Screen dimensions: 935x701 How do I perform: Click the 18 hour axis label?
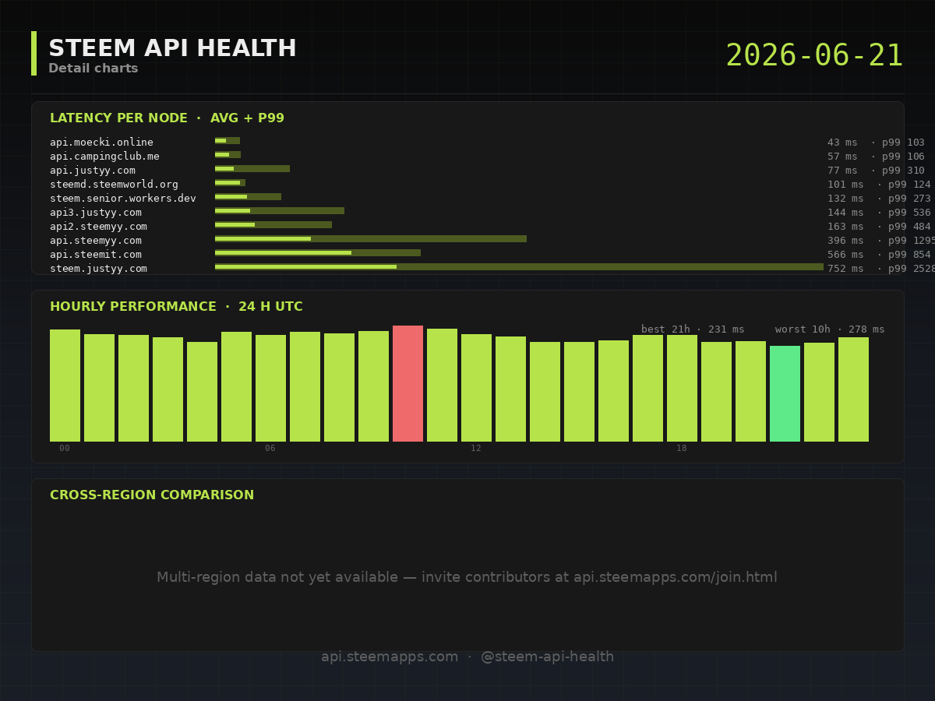(682, 449)
